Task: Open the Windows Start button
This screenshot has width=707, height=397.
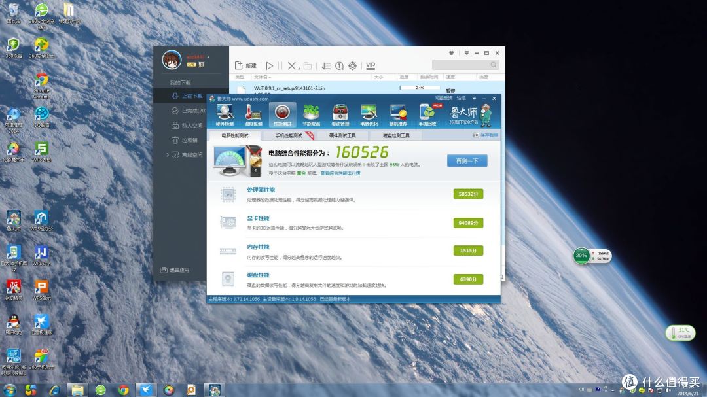Action: [x=9, y=390]
